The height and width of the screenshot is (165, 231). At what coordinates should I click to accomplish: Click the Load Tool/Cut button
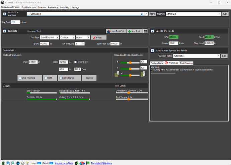[115, 31]
